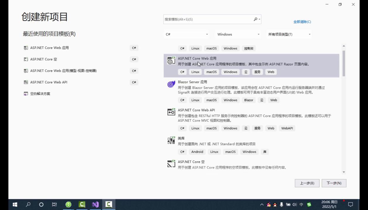This screenshot has height=210, width=368.
Task: Toggle the 服务 tag on ASP.NET Core Web 应用
Action: point(257,72)
